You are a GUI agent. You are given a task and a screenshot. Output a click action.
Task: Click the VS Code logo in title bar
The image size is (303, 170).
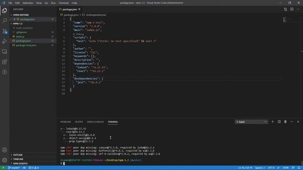[x=3, y=3]
